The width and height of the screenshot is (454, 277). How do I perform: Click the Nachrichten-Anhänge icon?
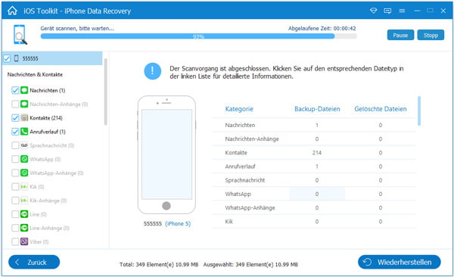click(24, 104)
